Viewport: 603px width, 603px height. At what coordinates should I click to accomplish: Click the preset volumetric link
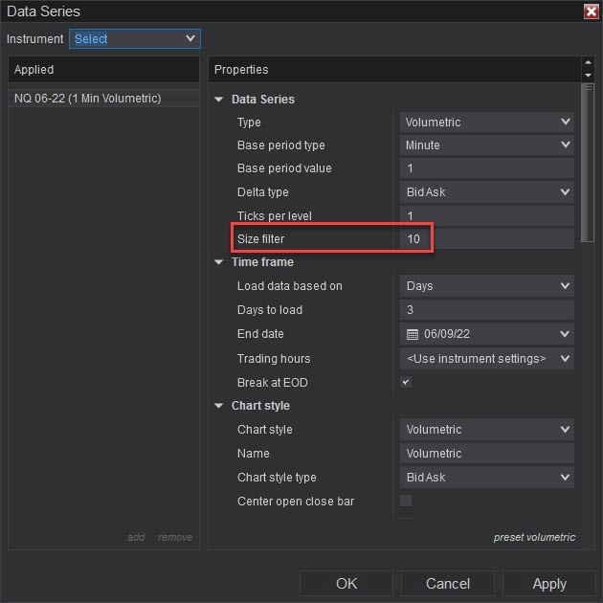click(x=534, y=537)
